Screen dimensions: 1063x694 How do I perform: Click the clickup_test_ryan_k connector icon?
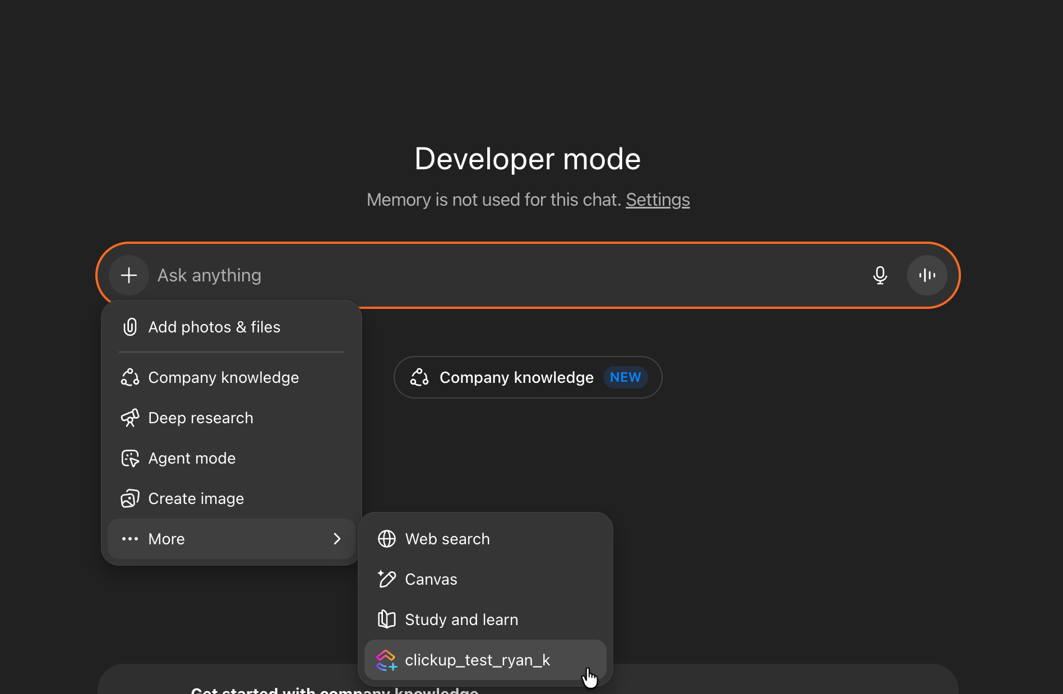point(387,660)
